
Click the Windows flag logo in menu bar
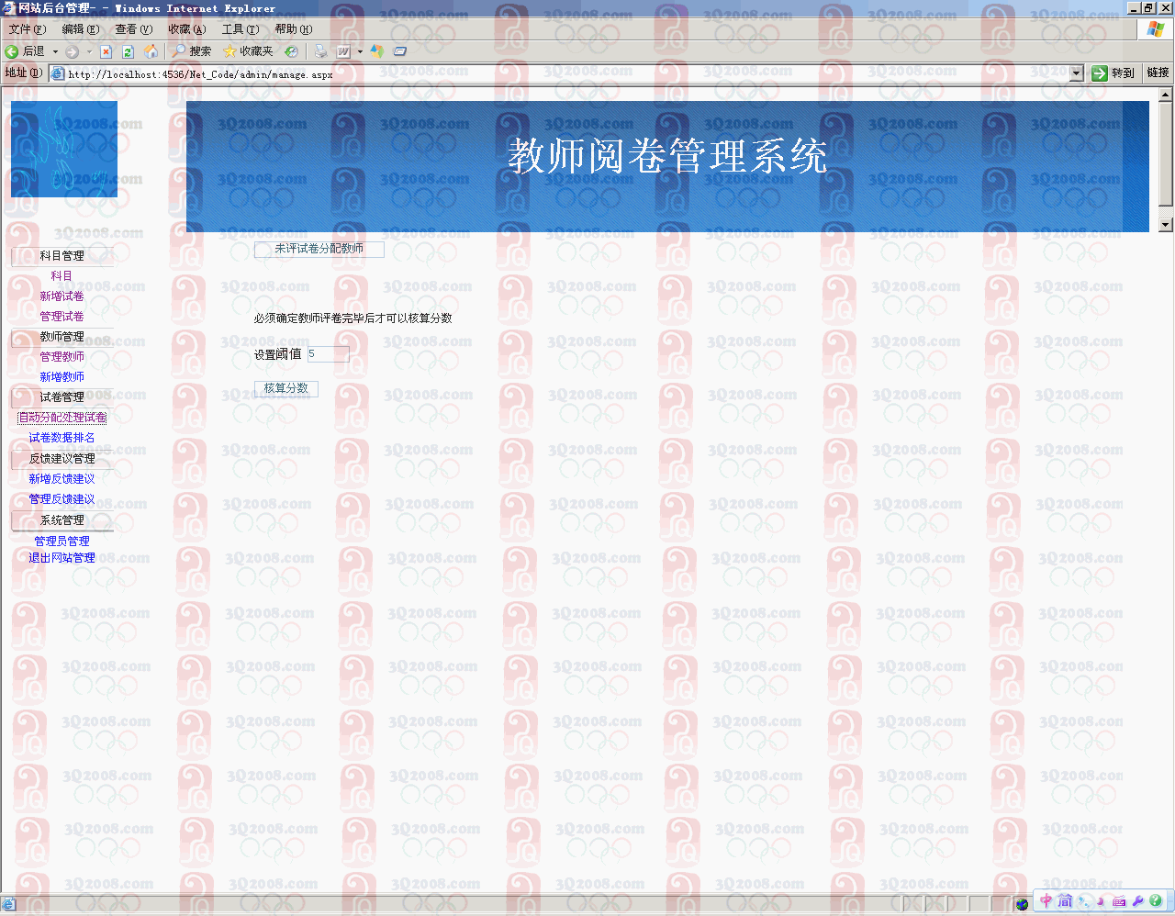pyautogui.click(x=1156, y=29)
